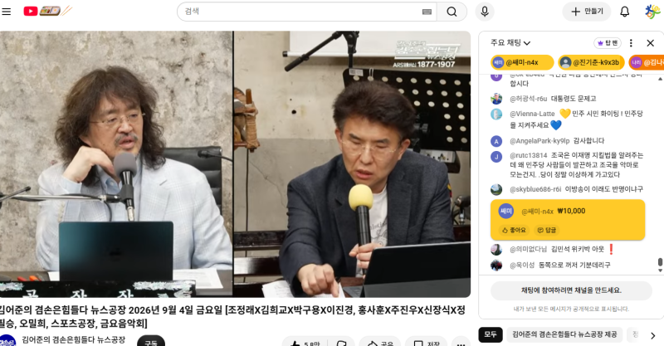Open chat options three-dot menu
The width and height of the screenshot is (664, 346).
[x=631, y=43]
